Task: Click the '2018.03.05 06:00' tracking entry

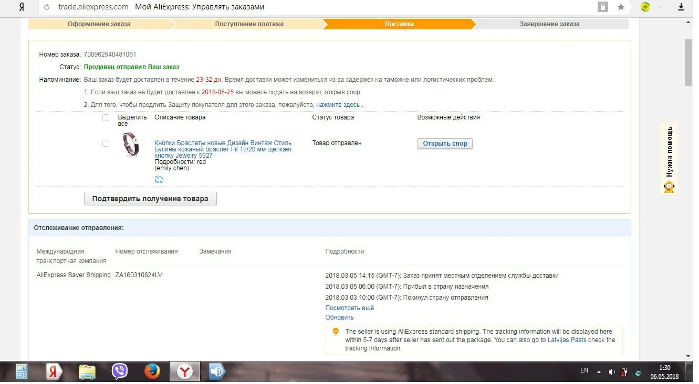Action: (x=407, y=287)
